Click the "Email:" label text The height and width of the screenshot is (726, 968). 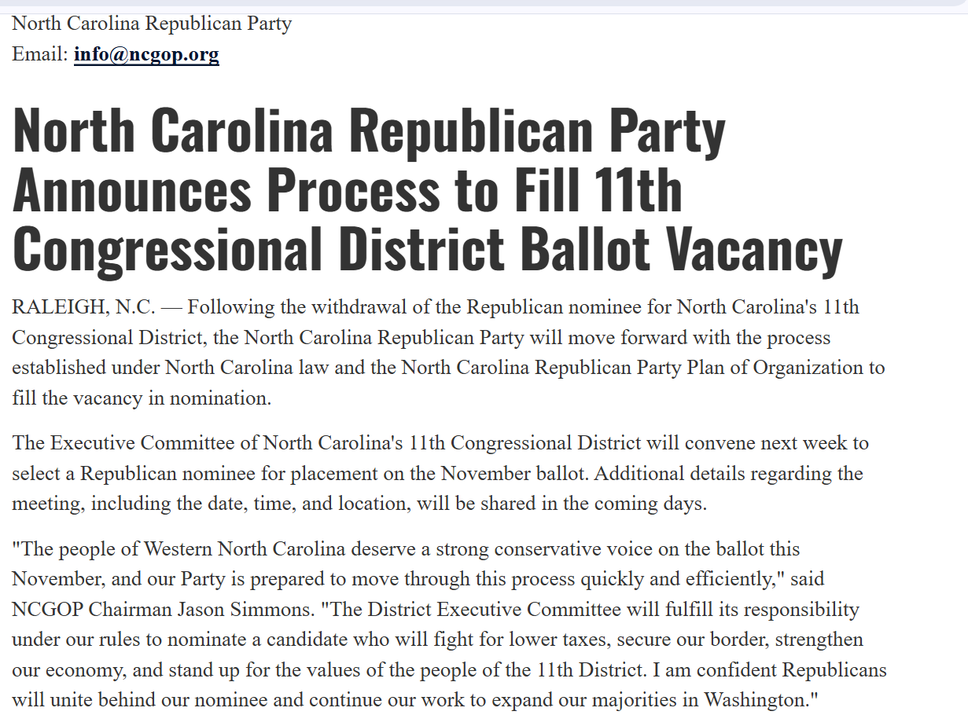(40, 54)
